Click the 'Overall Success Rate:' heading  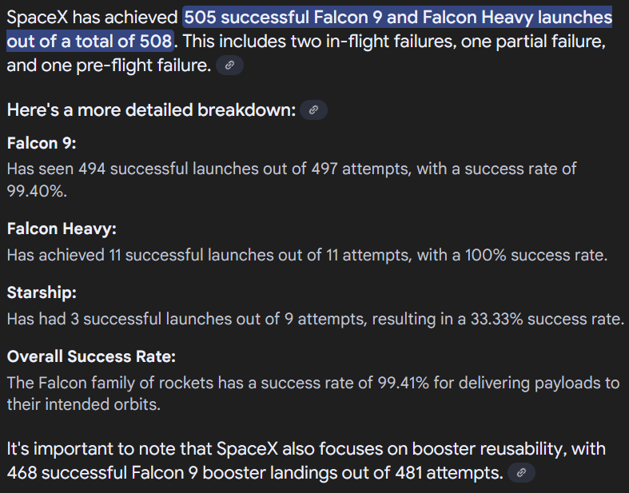(x=91, y=356)
